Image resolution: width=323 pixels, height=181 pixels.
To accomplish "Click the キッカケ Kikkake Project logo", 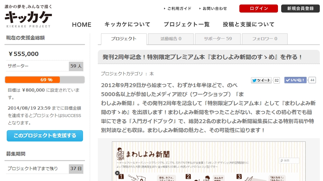I will click(28, 17).
